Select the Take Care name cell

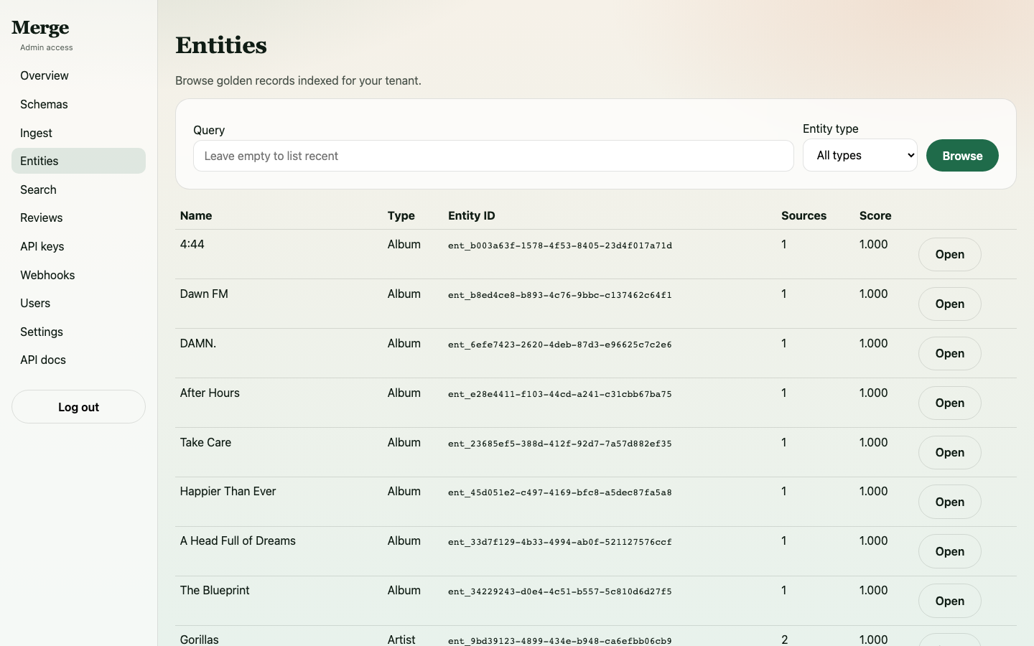click(x=205, y=442)
